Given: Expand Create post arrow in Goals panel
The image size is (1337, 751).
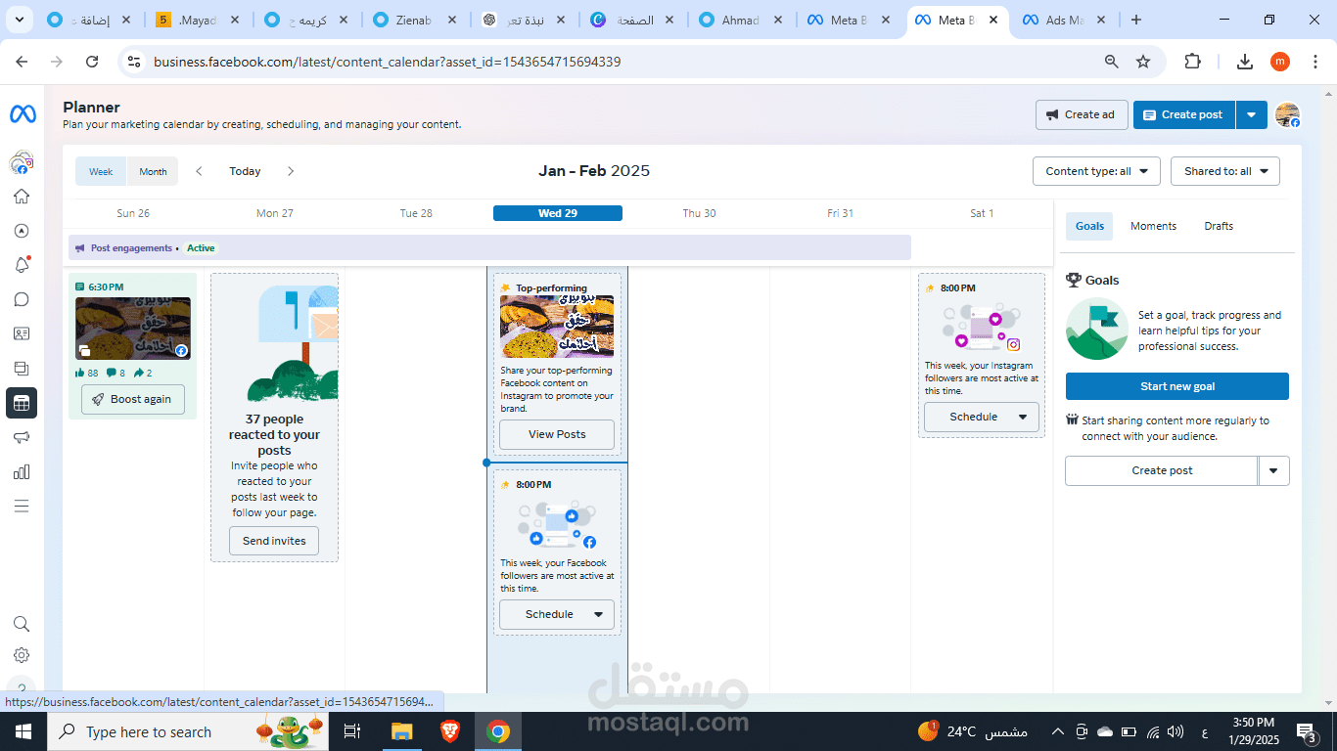Looking at the screenshot, I should tap(1273, 470).
